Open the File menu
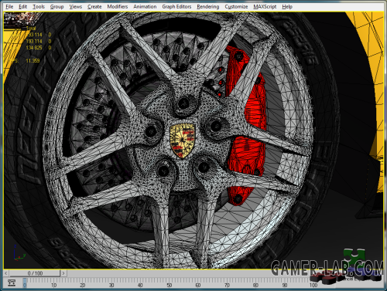 (9, 7)
